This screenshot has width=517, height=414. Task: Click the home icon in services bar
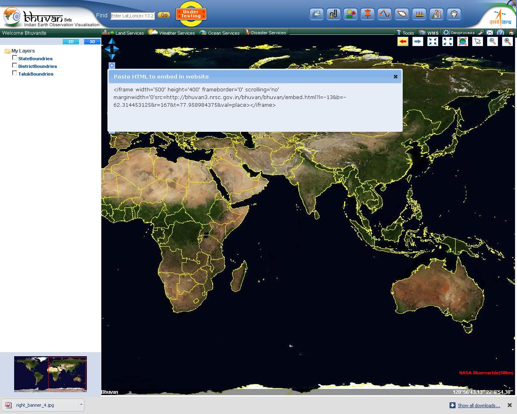coord(511,33)
